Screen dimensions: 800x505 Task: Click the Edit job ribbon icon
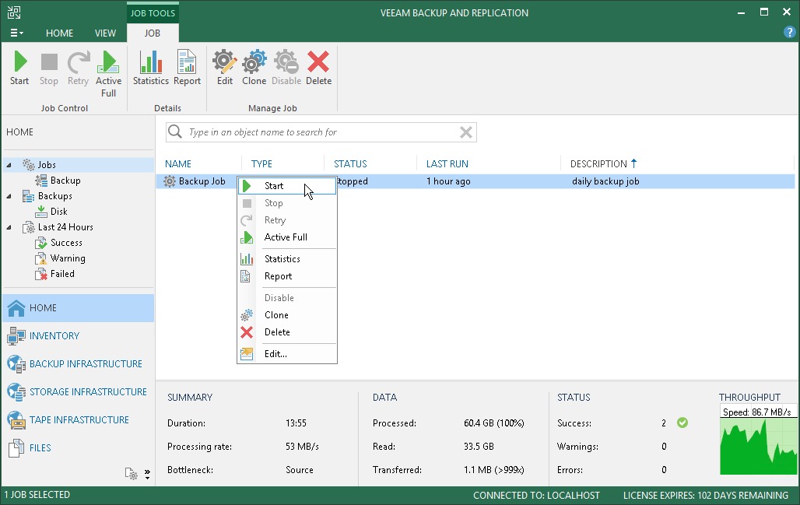pyautogui.click(x=224, y=68)
